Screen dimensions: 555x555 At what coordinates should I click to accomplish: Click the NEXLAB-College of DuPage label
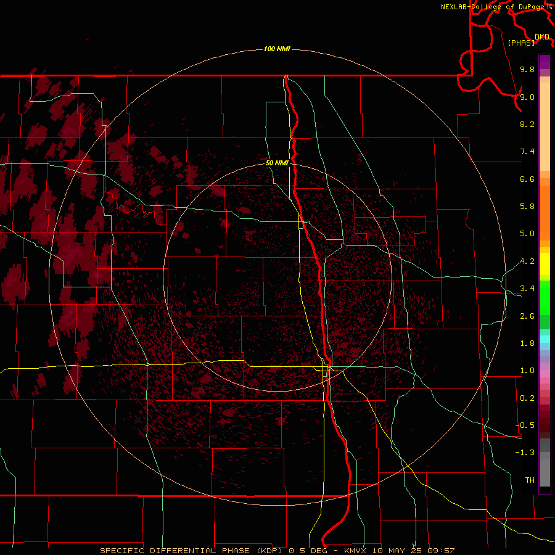coord(493,7)
